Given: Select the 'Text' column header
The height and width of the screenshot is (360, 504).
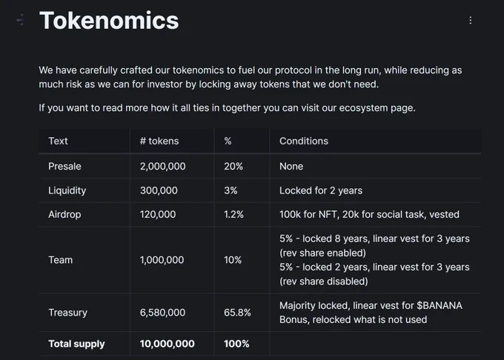Looking at the screenshot, I should [59, 141].
